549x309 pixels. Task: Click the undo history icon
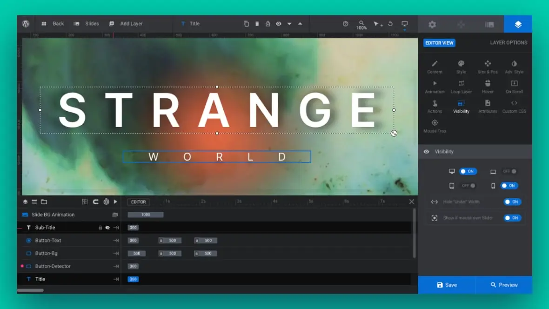pos(390,24)
